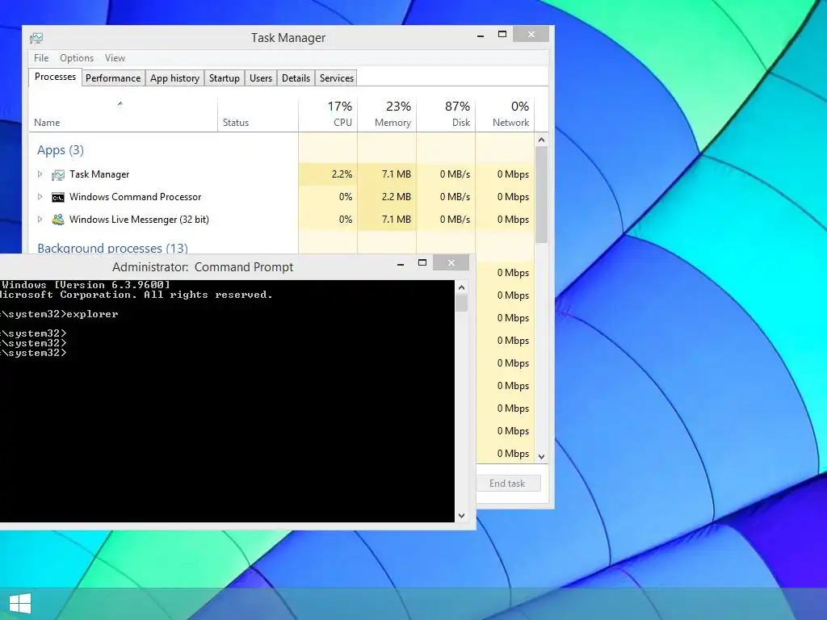This screenshot has height=620, width=827.
Task: Go to the Users tab
Action: [x=261, y=78]
